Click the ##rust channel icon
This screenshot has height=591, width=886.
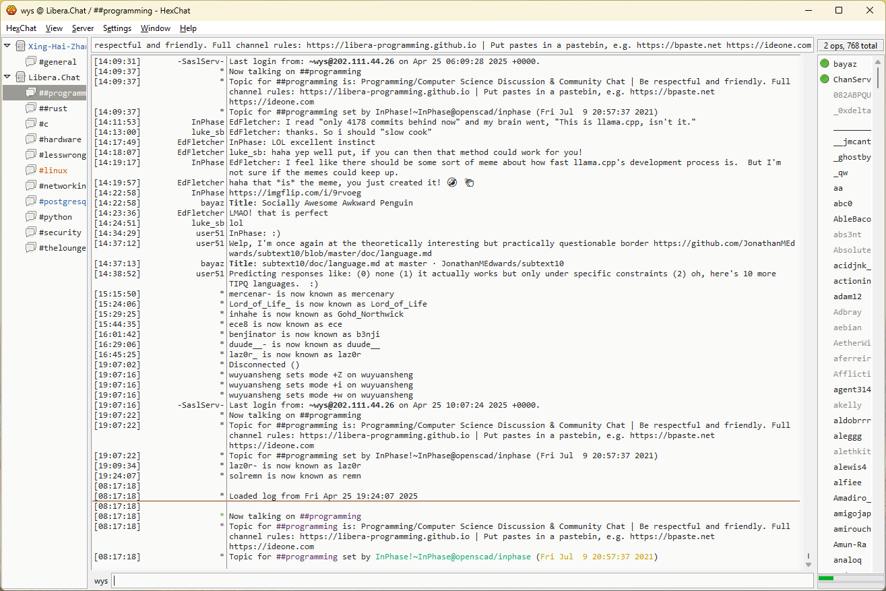[31, 108]
